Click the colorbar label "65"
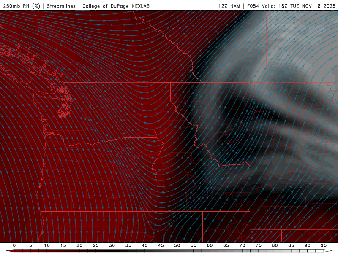The image size is (338, 253). tap(226, 245)
